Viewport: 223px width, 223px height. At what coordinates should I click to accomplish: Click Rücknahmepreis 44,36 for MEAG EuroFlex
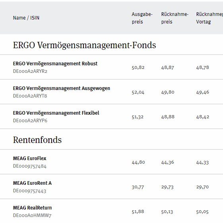click(167, 162)
